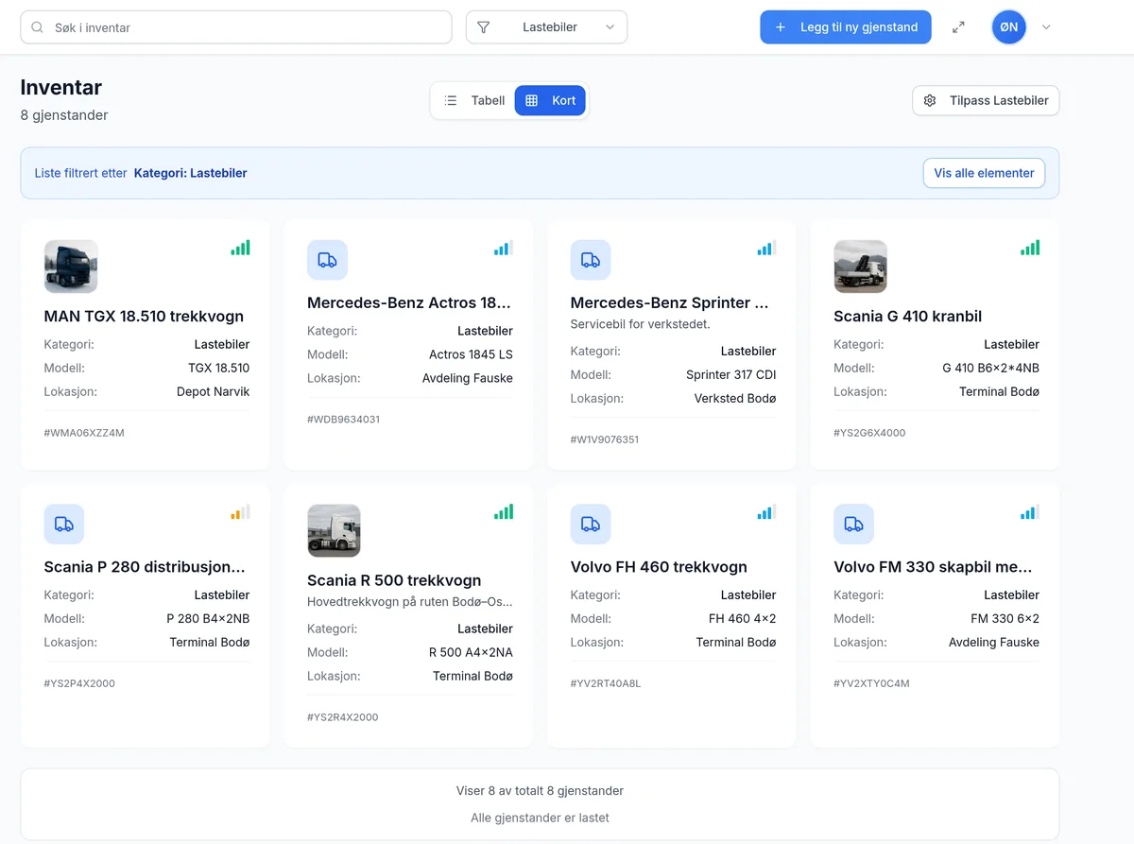Click 'Kategori: Lastebiler' filter text
Viewport: 1134px width, 844px height.
(x=190, y=173)
